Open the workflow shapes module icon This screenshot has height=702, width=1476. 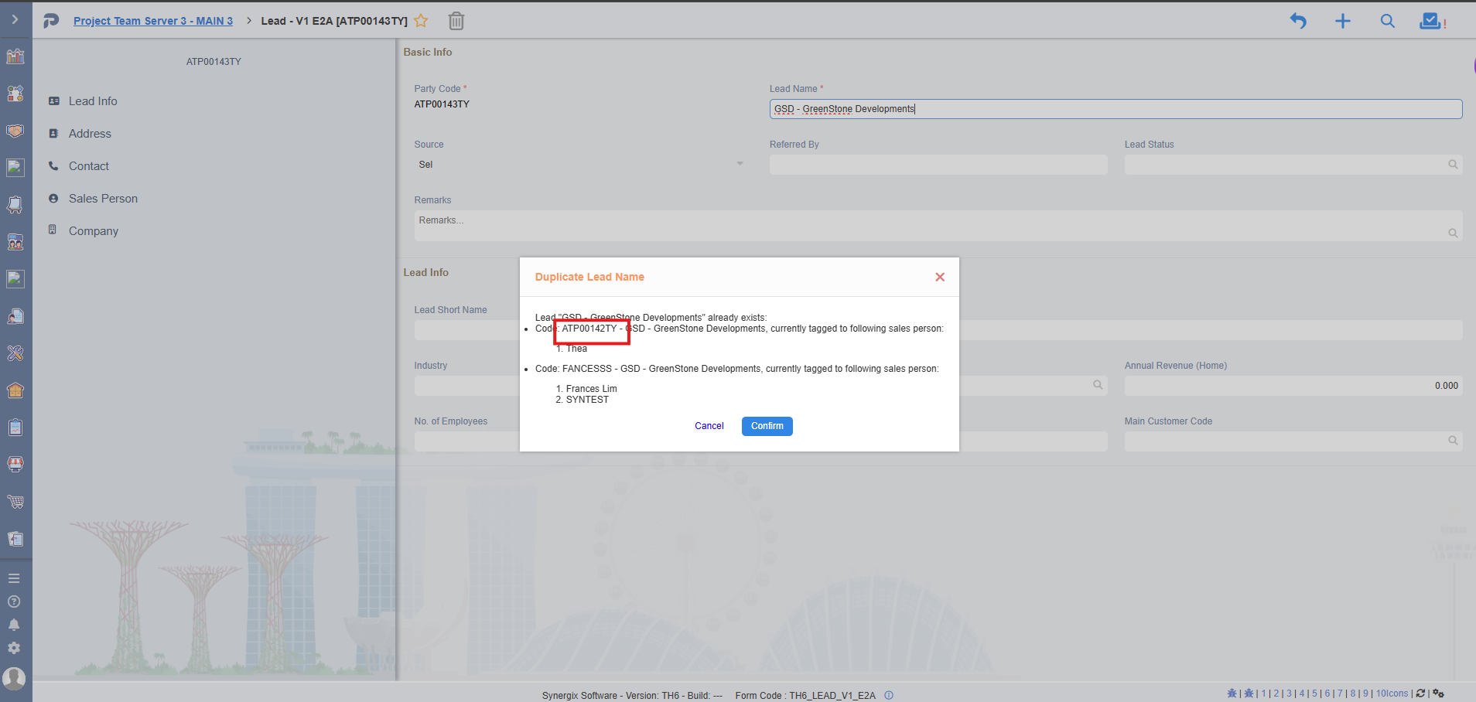(15, 94)
